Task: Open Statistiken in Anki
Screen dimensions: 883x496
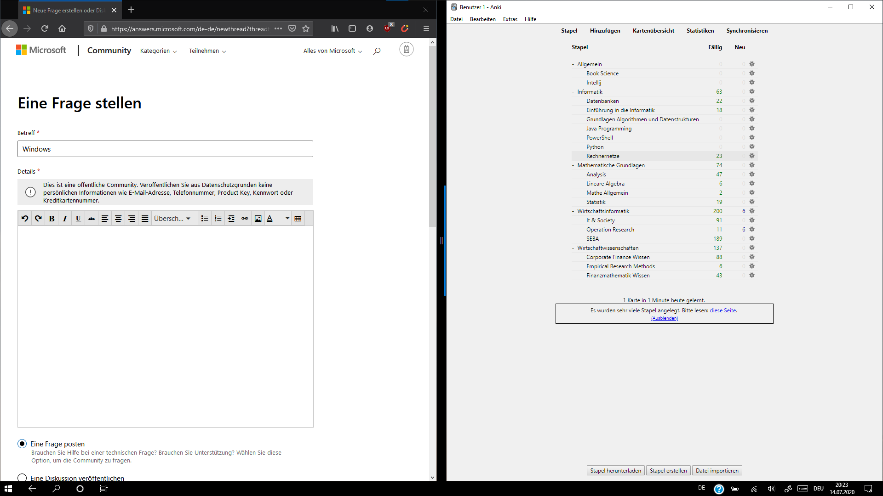Action: tap(700, 31)
